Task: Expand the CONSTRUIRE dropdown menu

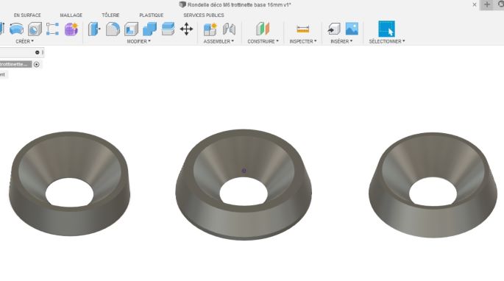Action: pyautogui.click(x=263, y=41)
